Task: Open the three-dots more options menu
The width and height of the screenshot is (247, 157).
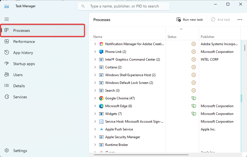Action: [240, 20]
